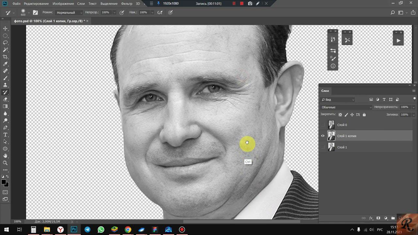Open the Обычные layer blend mode dropdown
418x235 pixels.
(x=346, y=107)
